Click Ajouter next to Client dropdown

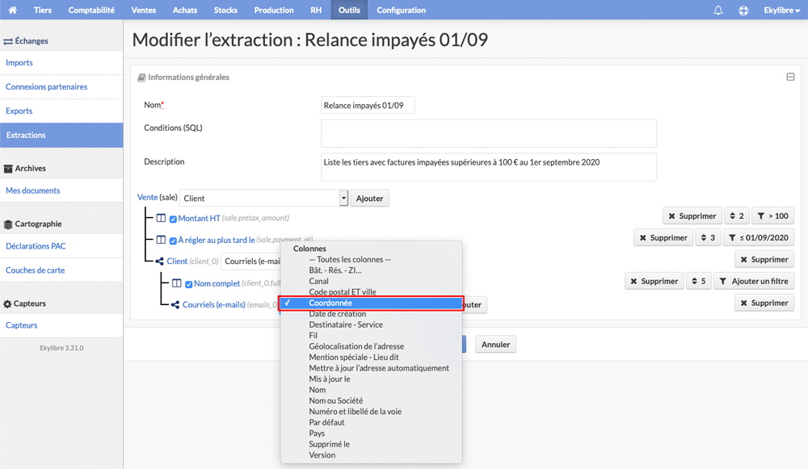point(369,199)
